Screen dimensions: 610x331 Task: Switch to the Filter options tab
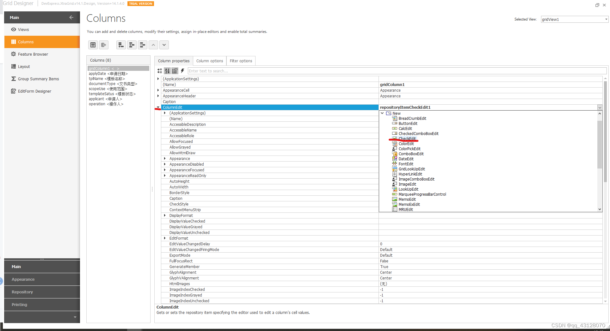tap(241, 61)
